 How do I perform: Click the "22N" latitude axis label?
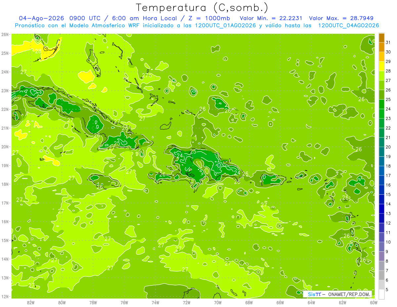[x=5, y=109]
